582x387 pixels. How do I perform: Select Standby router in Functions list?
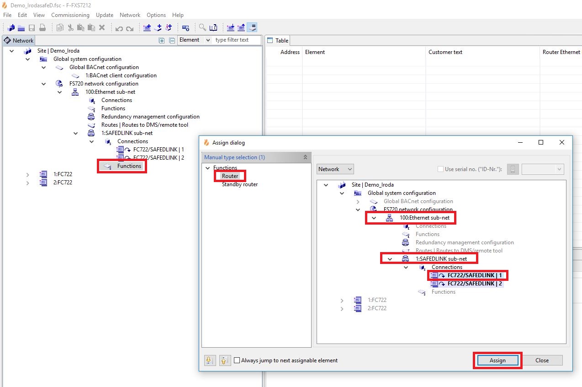coord(240,184)
